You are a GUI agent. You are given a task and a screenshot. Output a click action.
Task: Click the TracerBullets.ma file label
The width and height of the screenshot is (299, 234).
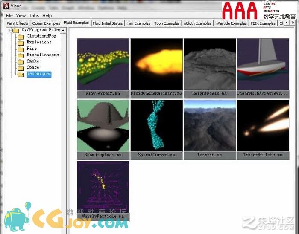click(263, 155)
